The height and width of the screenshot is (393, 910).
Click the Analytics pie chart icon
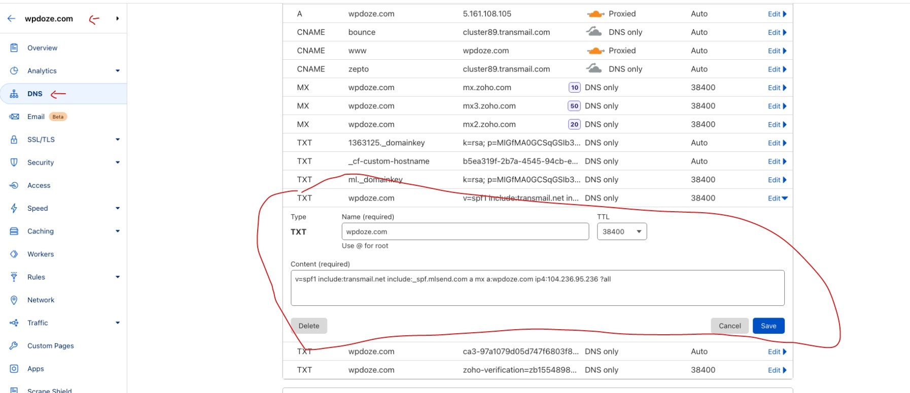(x=14, y=71)
